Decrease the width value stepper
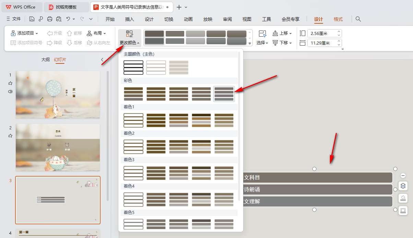Screen dimensions: 413x238 click(x=339, y=45)
